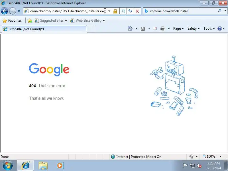Image resolution: width=228 pixels, height=171 pixels.
Task: Open the recent pages dropdown arrow
Action: (x=19, y=11)
